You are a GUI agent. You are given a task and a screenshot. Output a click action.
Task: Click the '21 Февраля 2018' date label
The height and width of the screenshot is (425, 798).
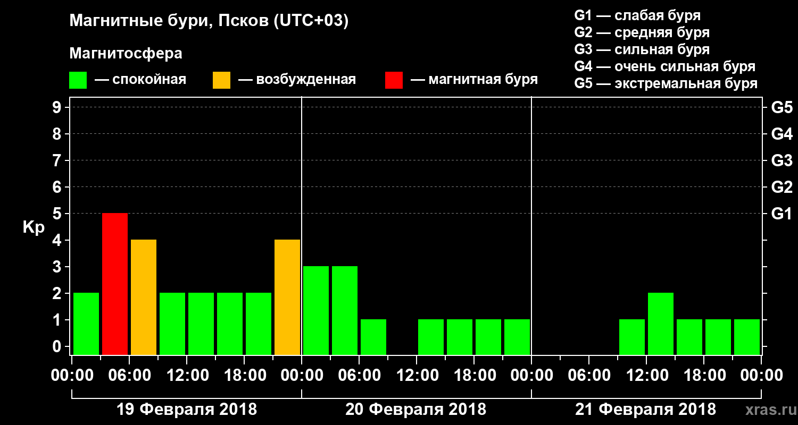[646, 410]
